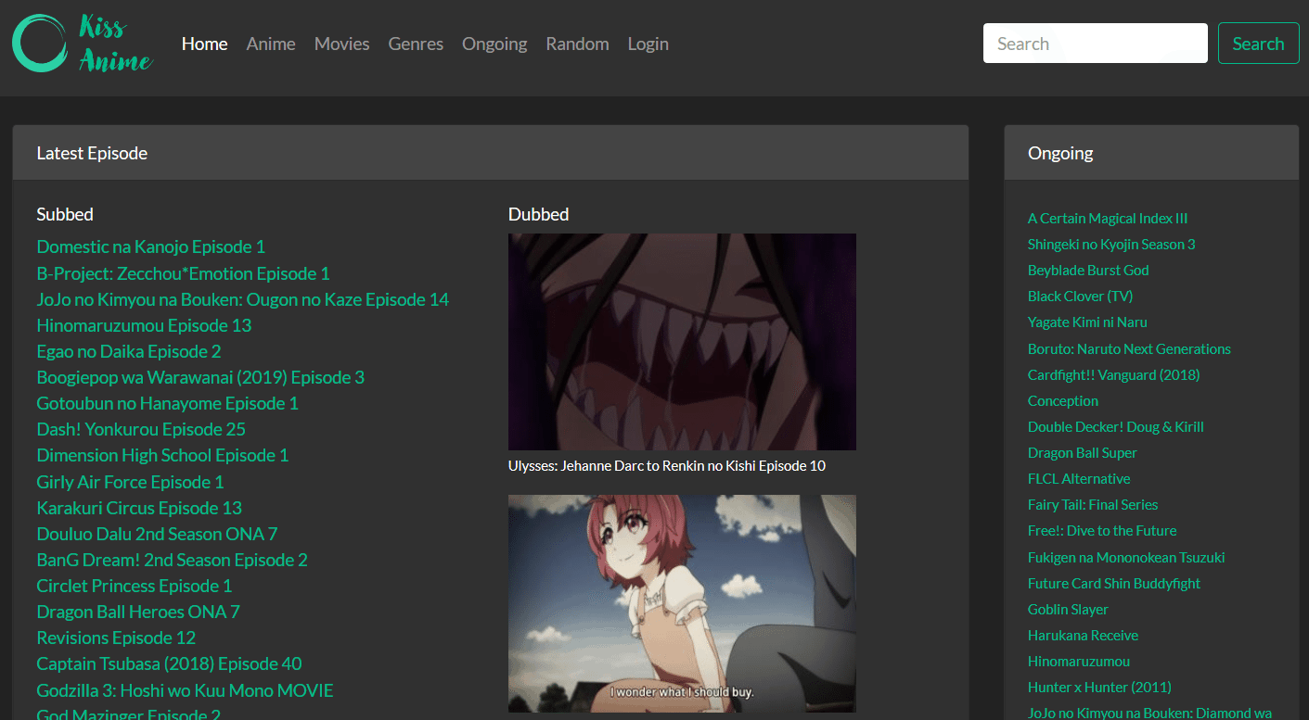Select Goblin Slayer from Ongoing sidebar
This screenshot has width=1309, height=720.
coord(1068,610)
